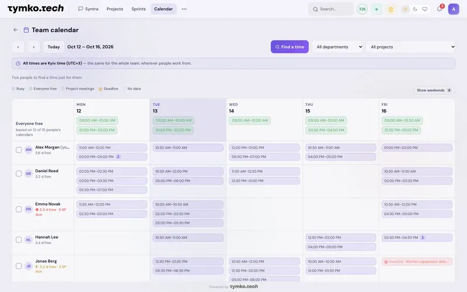The image size is (467, 292).
Task: Toggle Show weekends
Action: 434,91
